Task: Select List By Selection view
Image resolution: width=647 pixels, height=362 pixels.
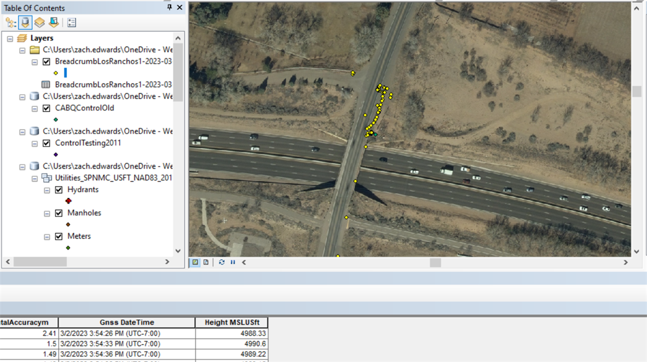Action: [53, 22]
